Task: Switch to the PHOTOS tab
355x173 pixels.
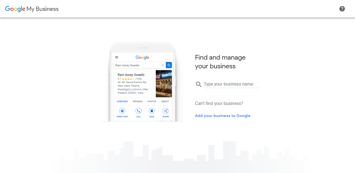Action: pos(152,101)
